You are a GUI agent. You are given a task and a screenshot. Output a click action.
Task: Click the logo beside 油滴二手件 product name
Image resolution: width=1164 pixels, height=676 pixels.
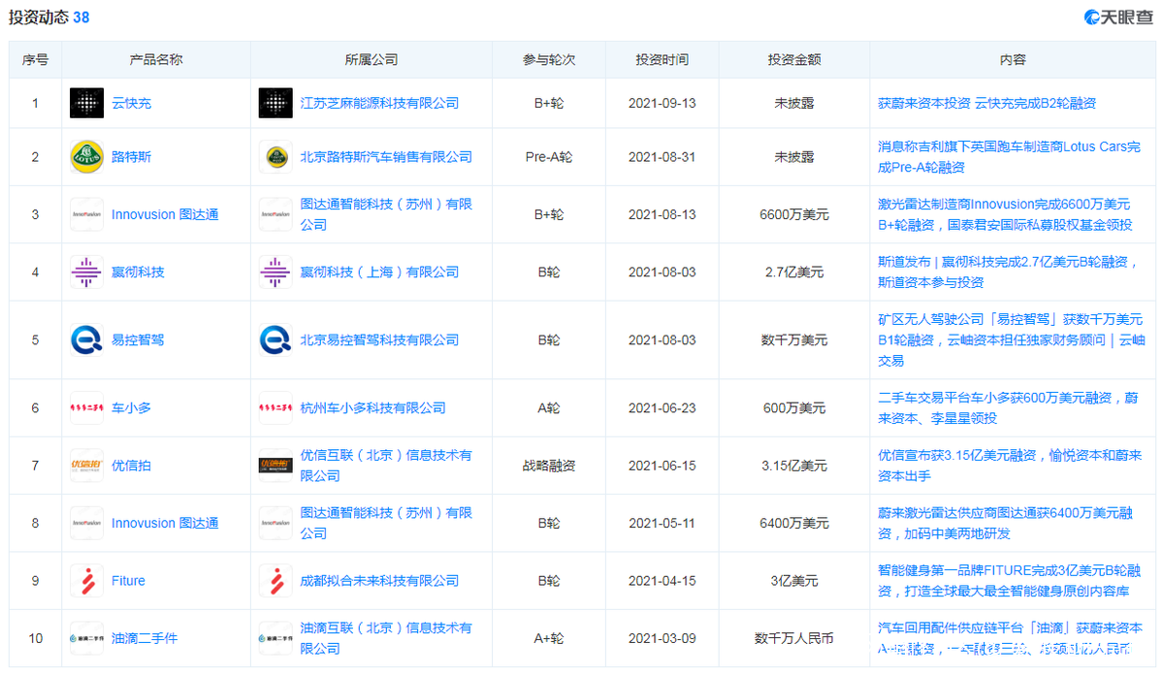86,638
